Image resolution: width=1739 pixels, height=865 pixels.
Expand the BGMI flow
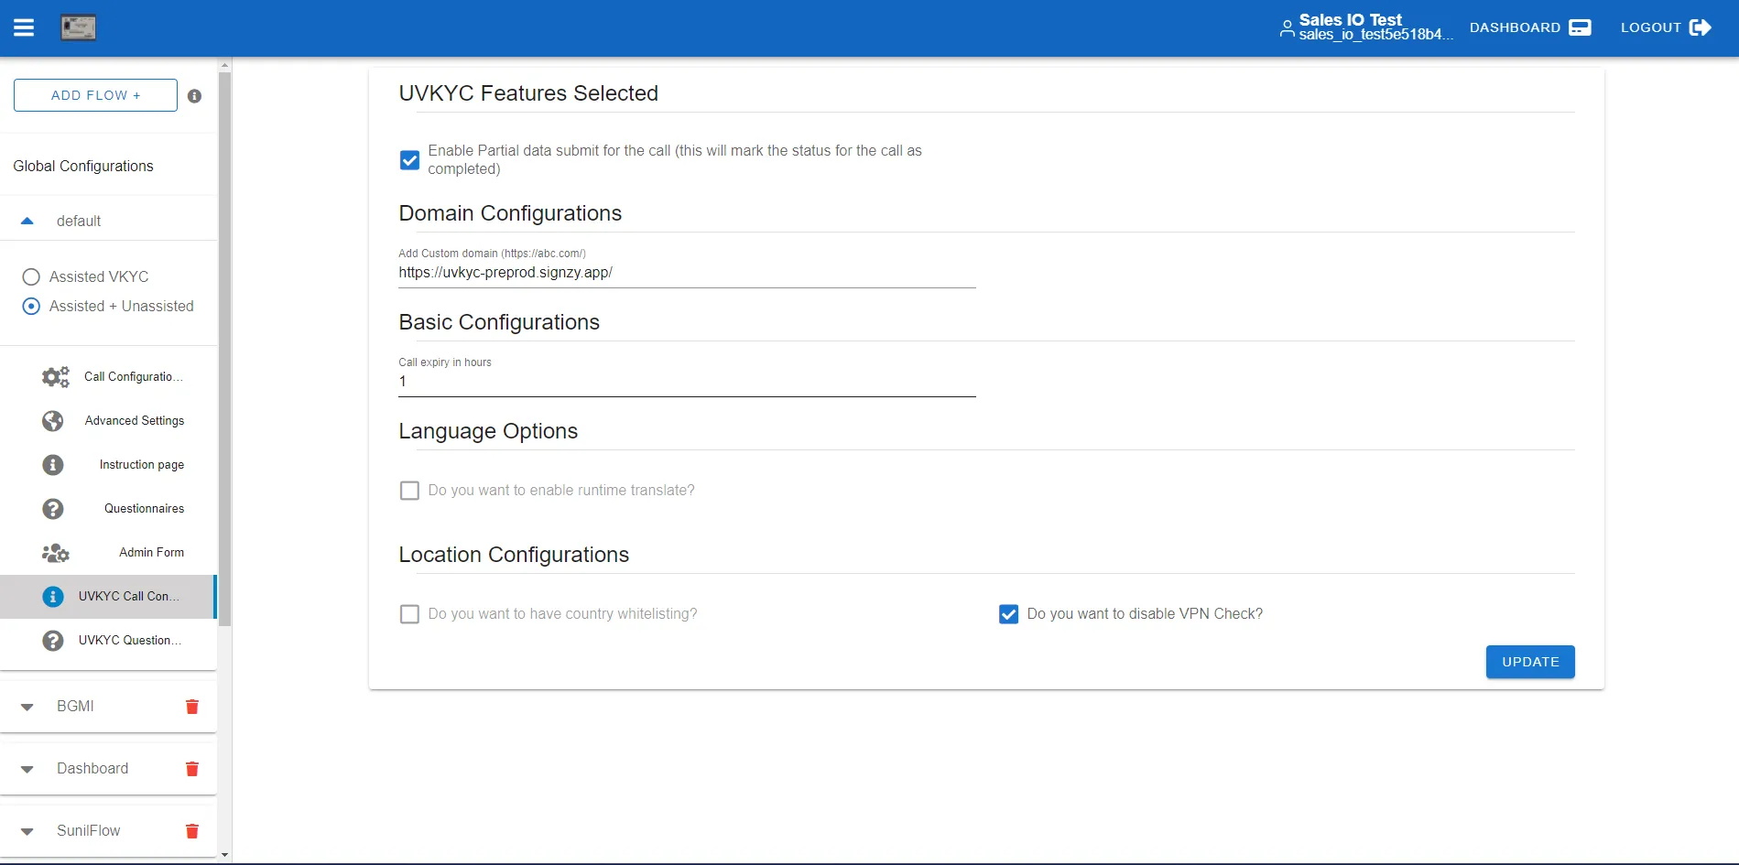[x=27, y=707]
